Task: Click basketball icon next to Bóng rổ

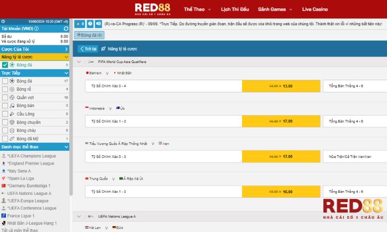Action: [x=12, y=89]
